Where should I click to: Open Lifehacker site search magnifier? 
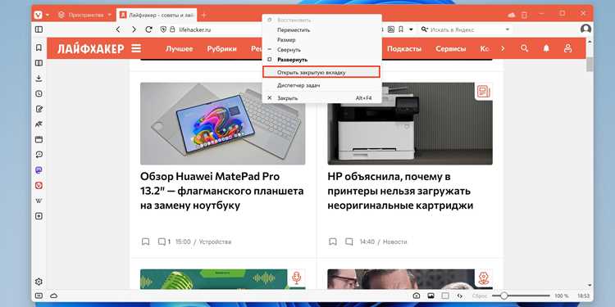[525, 48]
